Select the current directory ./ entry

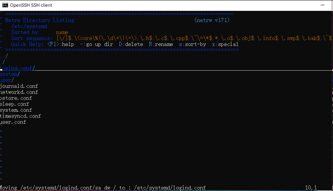pyautogui.click(x=3, y=62)
